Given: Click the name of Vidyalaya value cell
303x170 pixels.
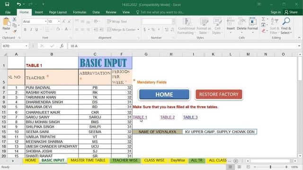Looking at the screenshot, I should coord(220,132).
